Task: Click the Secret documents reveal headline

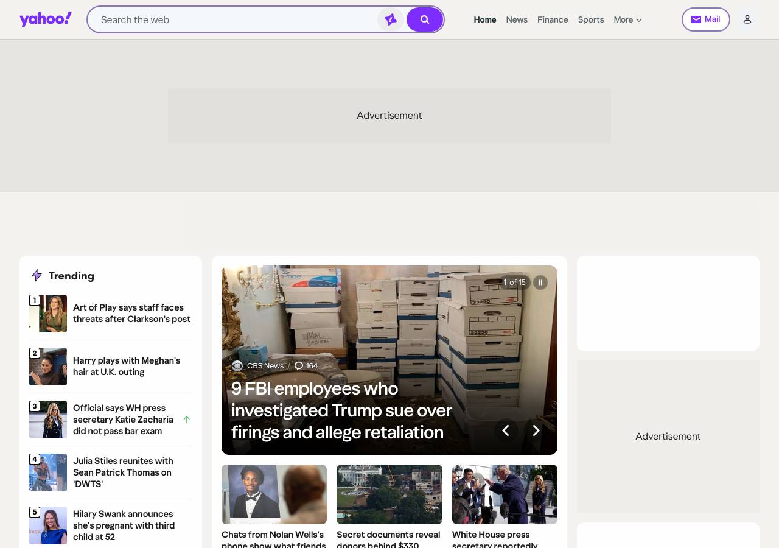Action: coord(388,539)
